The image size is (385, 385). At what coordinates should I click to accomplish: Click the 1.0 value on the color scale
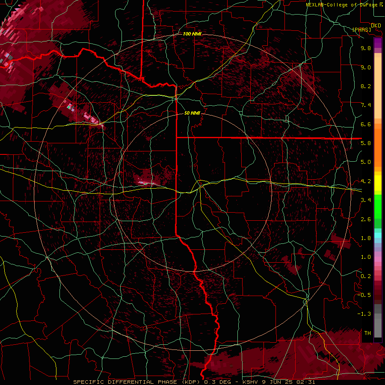(x=366, y=257)
